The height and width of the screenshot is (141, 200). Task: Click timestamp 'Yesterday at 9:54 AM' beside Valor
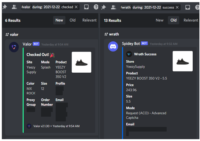pyautogui.click(x=55, y=44)
